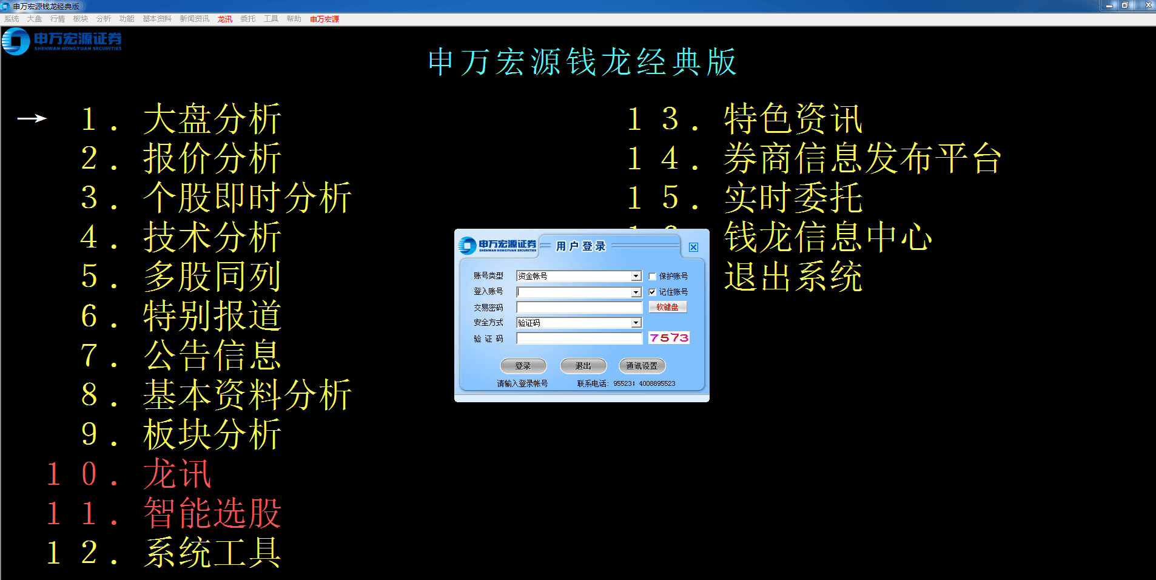This screenshot has width=1156, height=580.
Task: Open the 委托 menu
Action: pyautogui.click(x=248, y=19)
